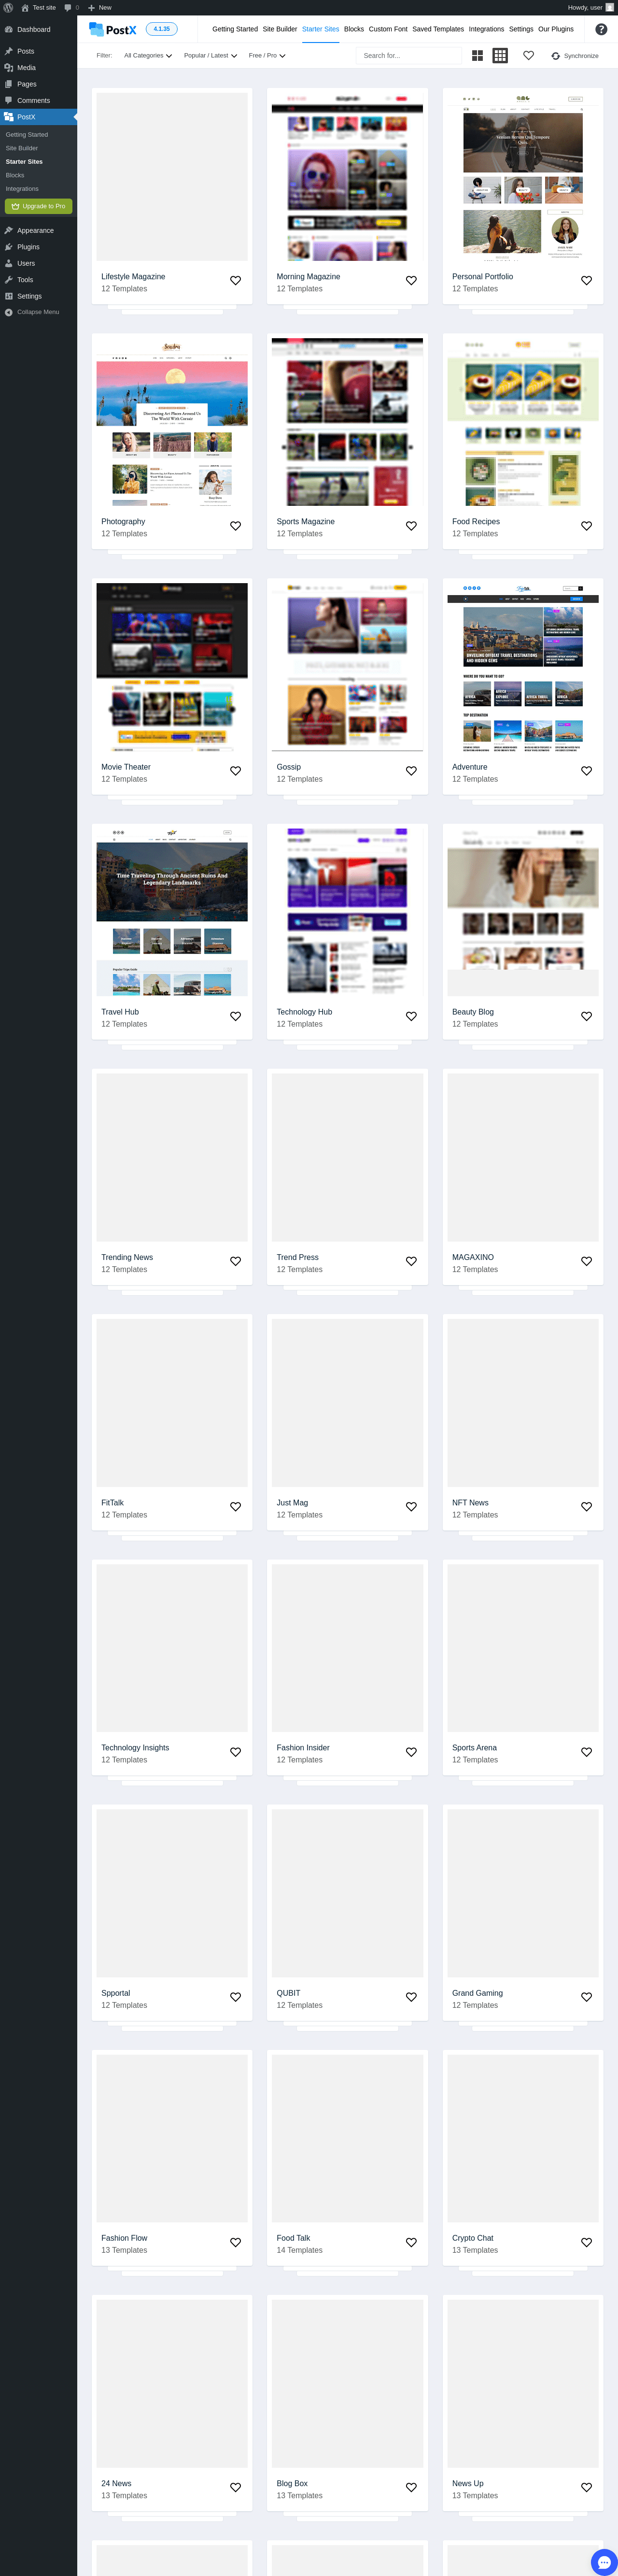Favorite the Just Mag template

(411, 1507)
